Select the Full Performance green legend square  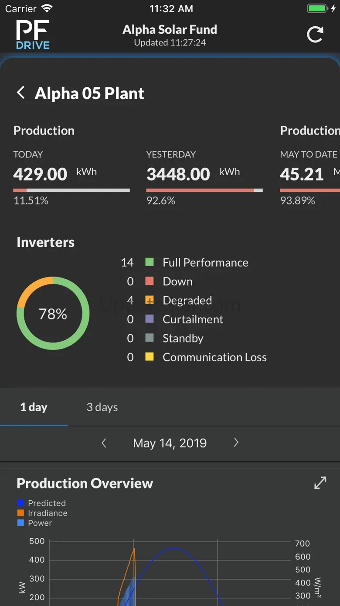coord(150,262)
